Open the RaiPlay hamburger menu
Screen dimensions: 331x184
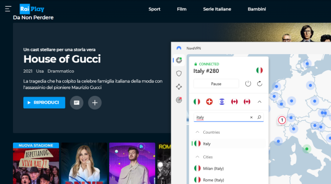[8, 9]
